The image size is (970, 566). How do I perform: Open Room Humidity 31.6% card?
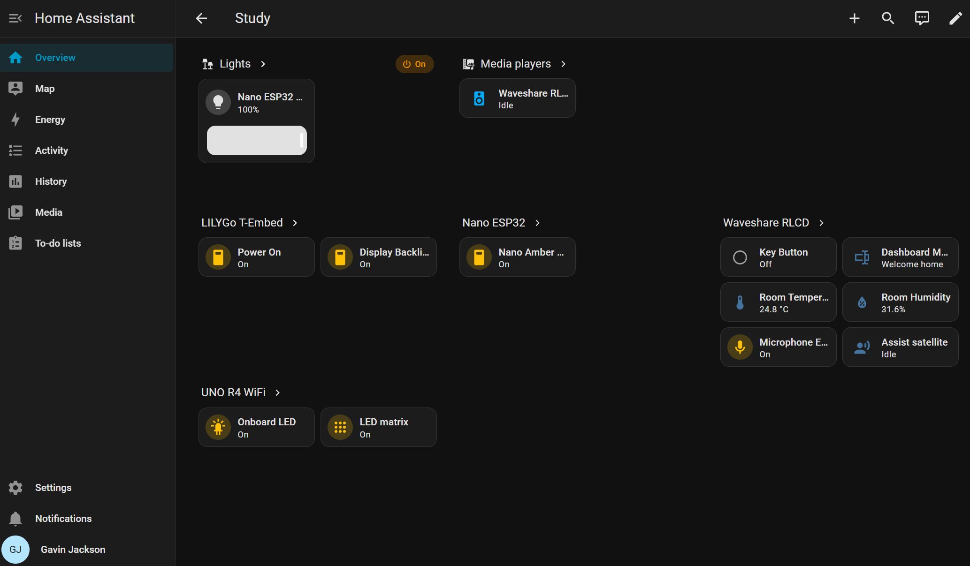pyautogui.click(x=900, y=302)
